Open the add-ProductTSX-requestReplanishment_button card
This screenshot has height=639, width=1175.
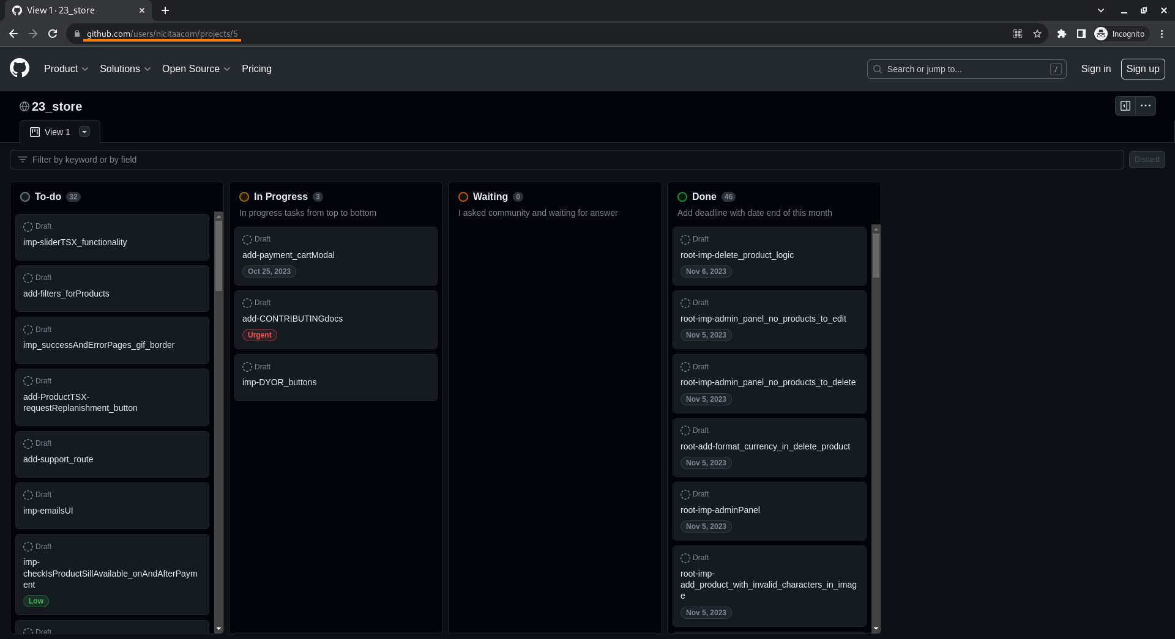(112, 397)
